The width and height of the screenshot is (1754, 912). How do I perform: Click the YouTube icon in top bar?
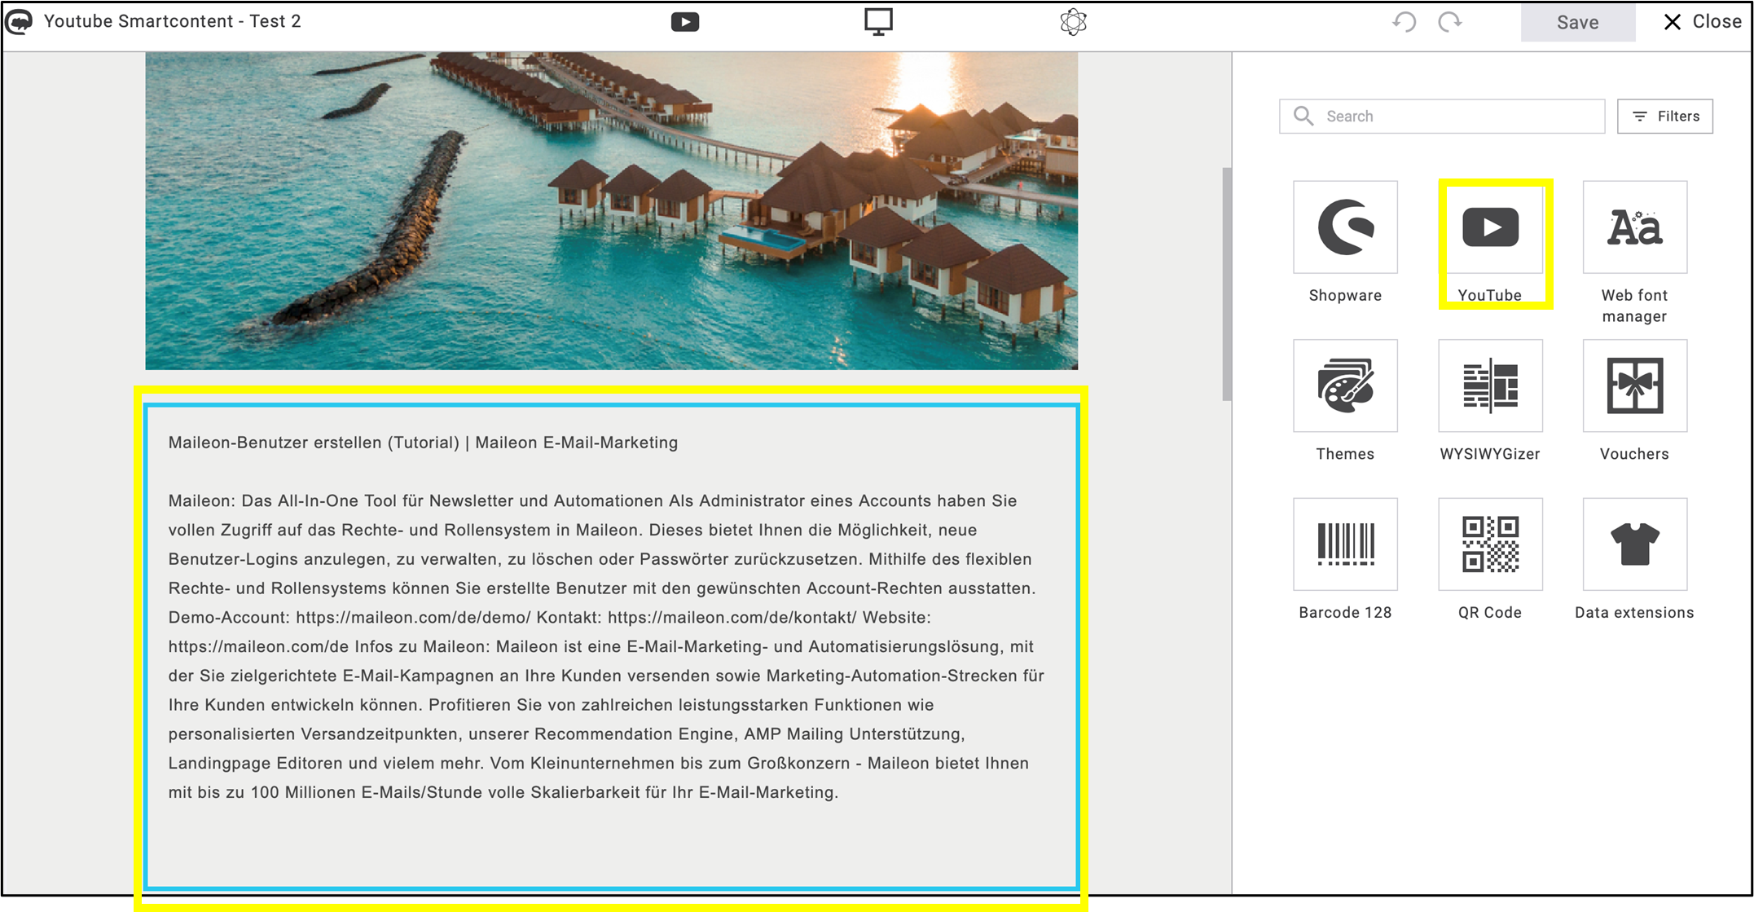[685, 22]
